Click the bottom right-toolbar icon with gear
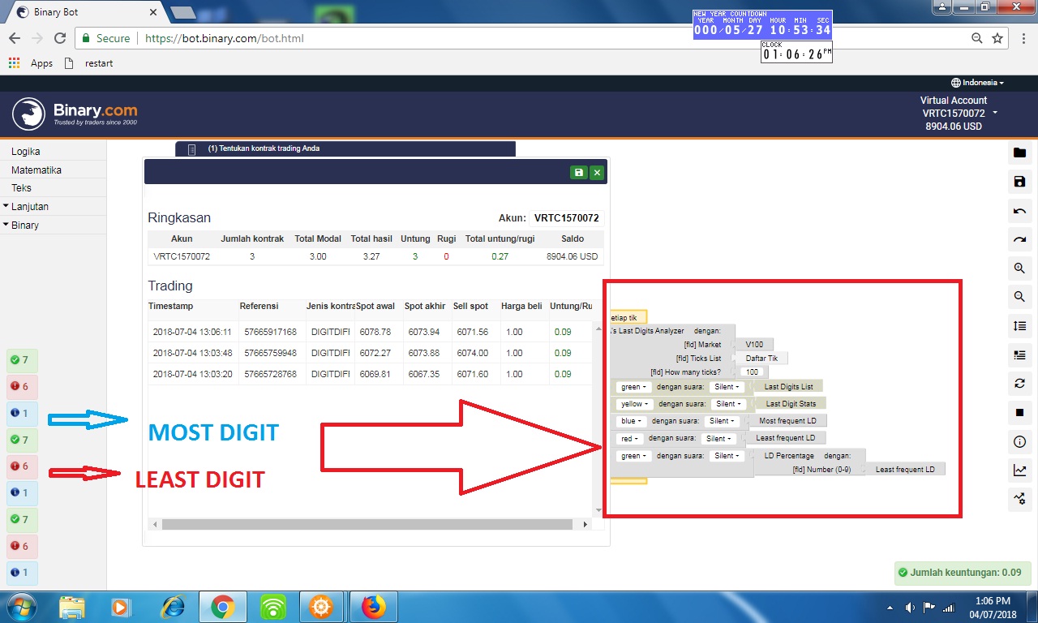The image size is (1038, 623). [x=1020, y=499]
